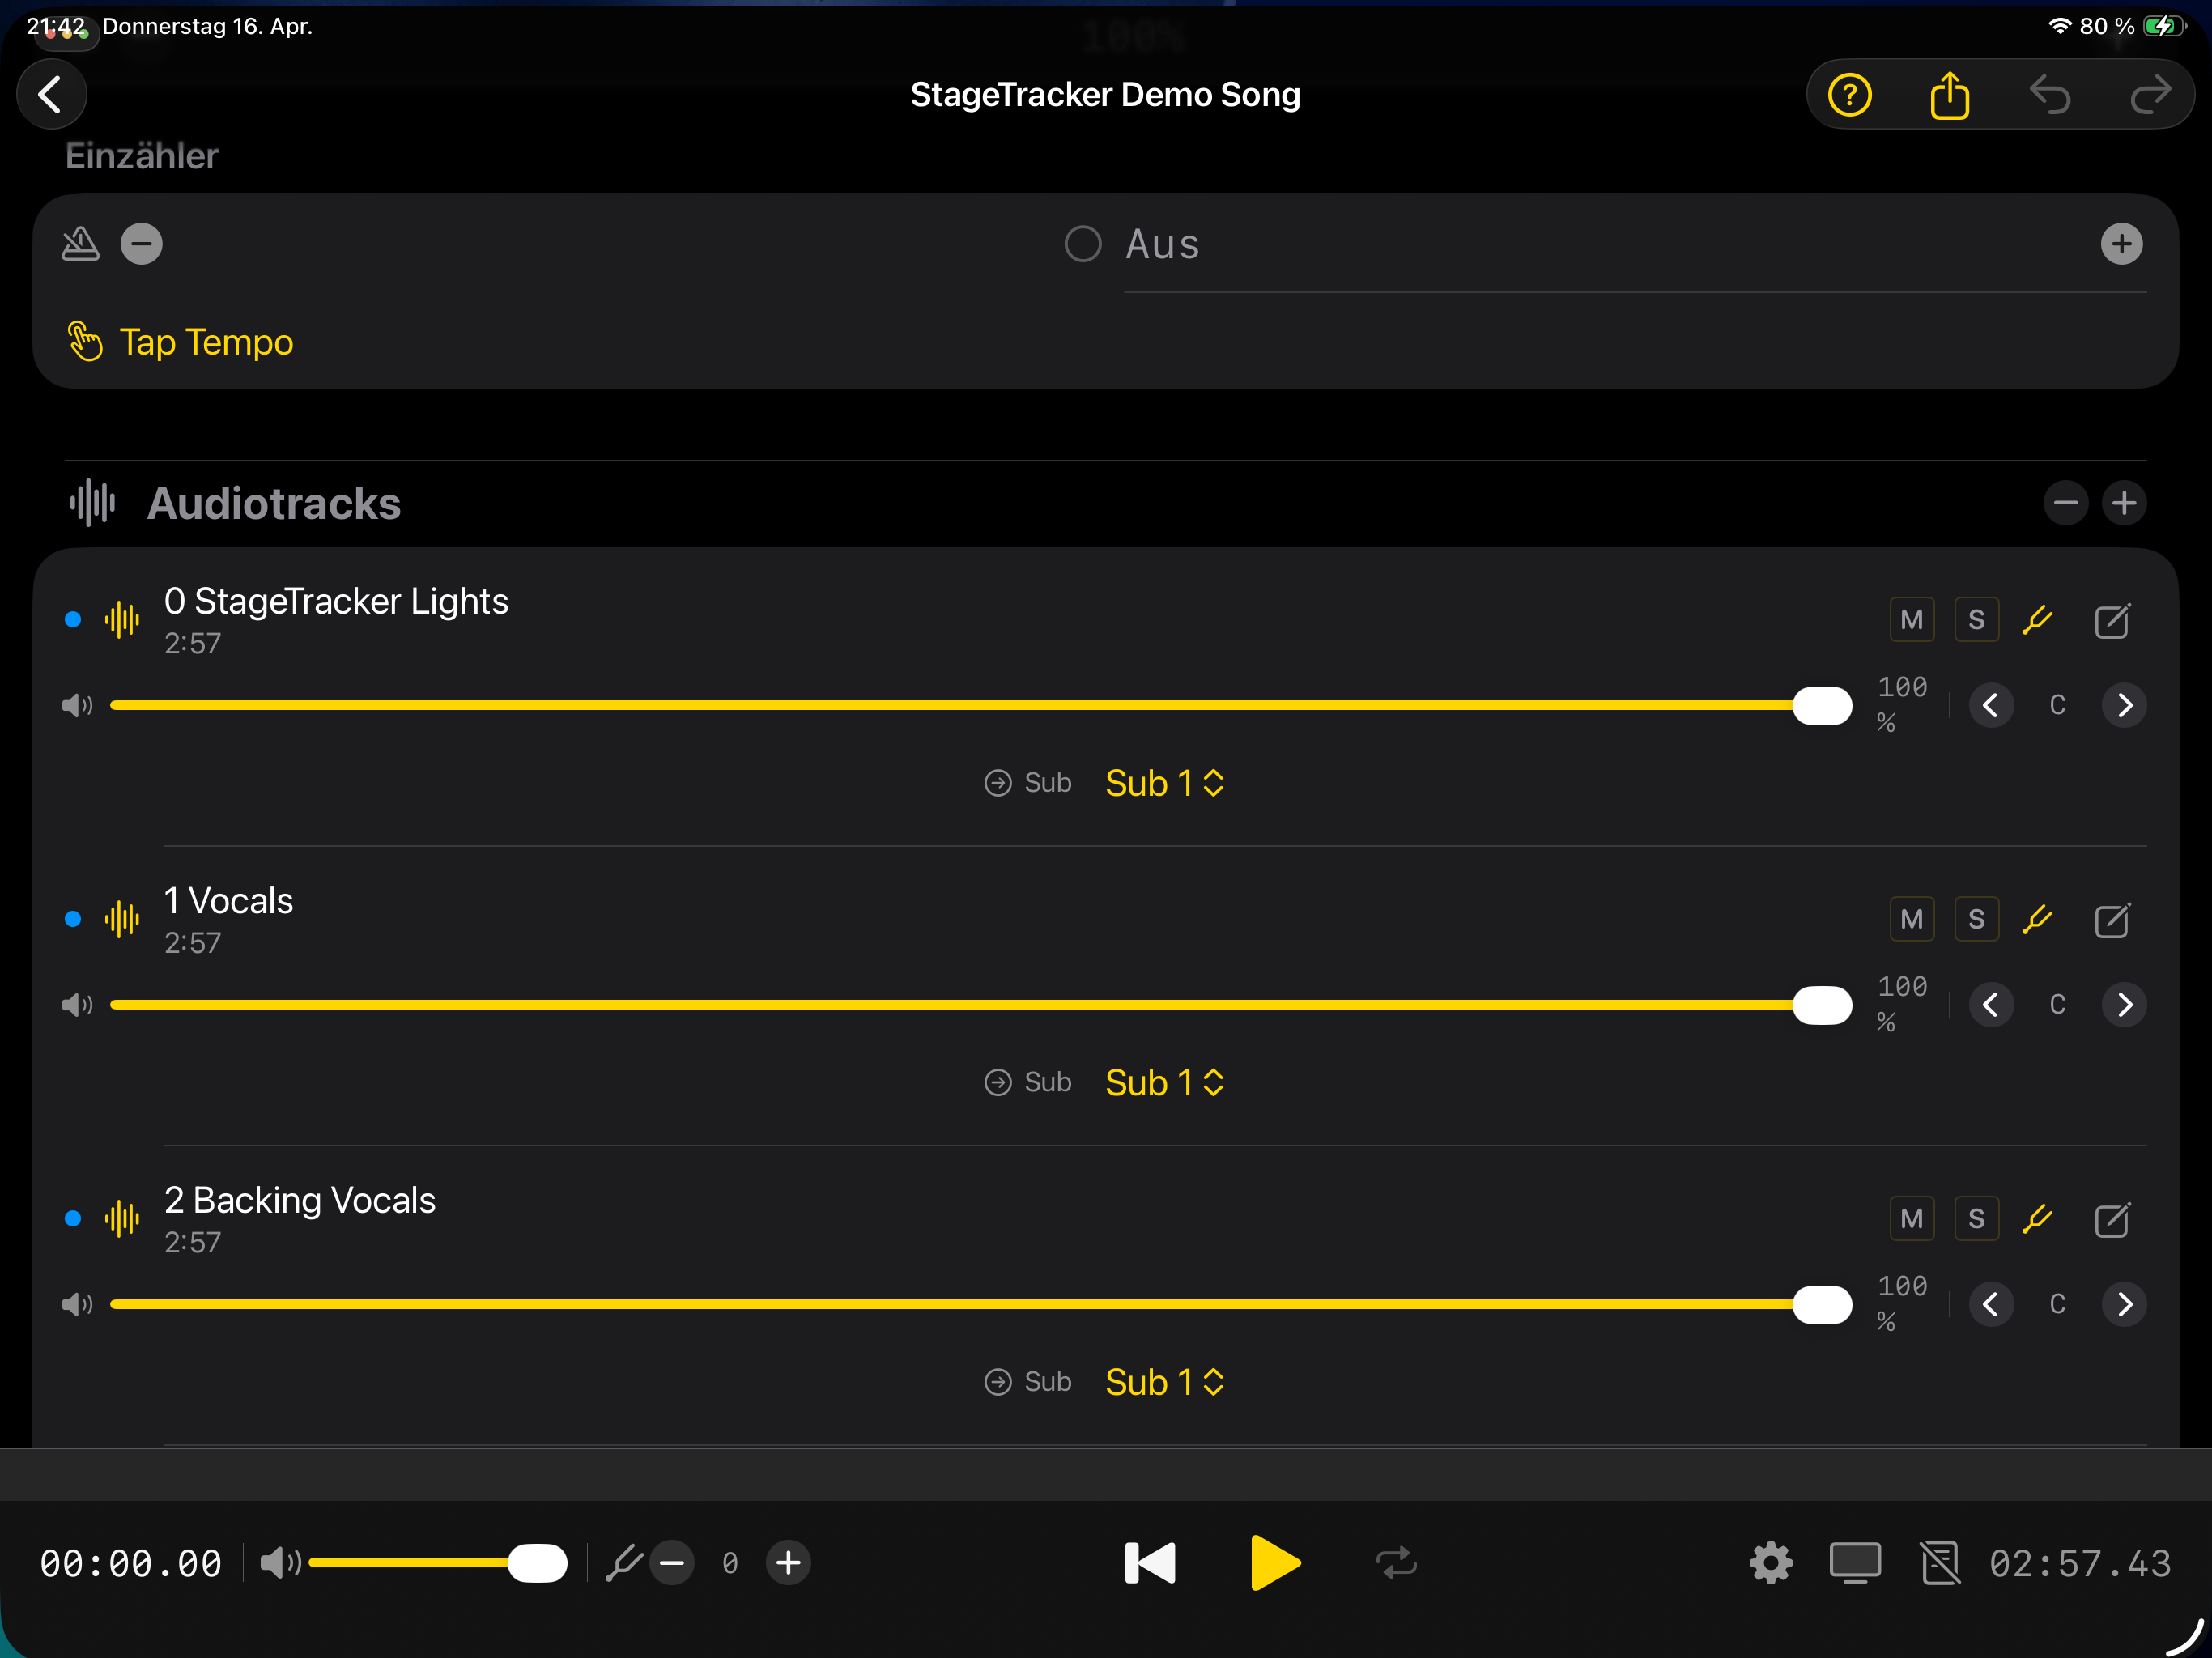This screenshot has height=1658, width=2212.
Task: Click the total duration 02:57.43 display
Action: 2080,1563
